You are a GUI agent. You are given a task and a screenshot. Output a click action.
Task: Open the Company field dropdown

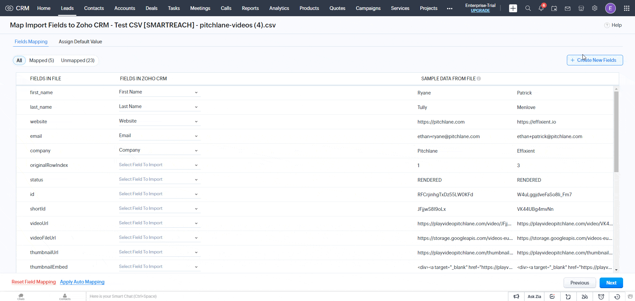point(160,150)
